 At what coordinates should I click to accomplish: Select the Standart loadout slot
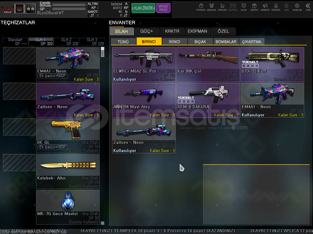click(15, 41)
